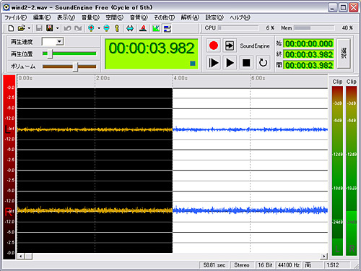Click the horizontal scrollbar thumb

(29, 256)
